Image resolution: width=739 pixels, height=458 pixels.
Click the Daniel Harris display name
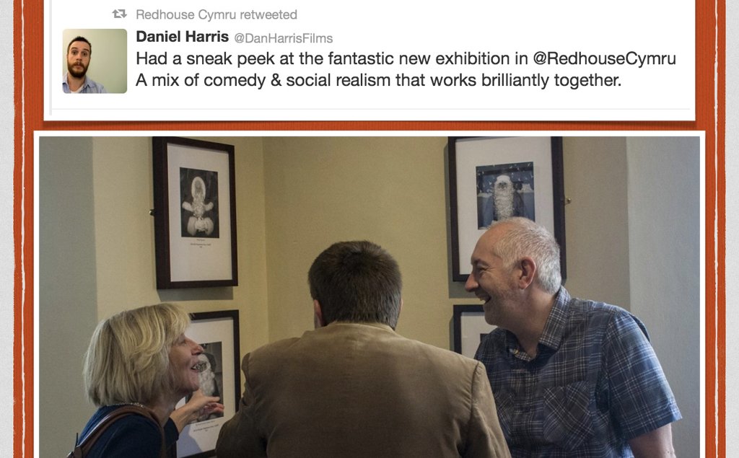coord(182,36)
